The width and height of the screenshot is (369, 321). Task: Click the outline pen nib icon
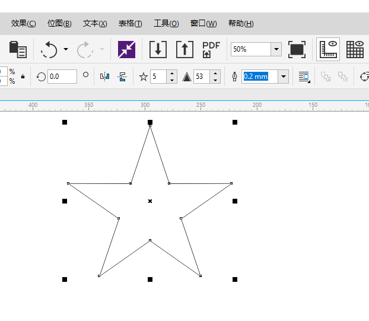[234, 77]
